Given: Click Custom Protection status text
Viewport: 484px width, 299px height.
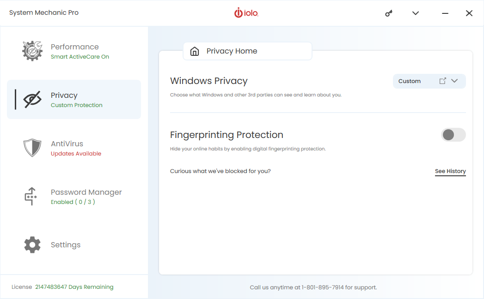Looking at the screenshot, I should tap(77, 105).
